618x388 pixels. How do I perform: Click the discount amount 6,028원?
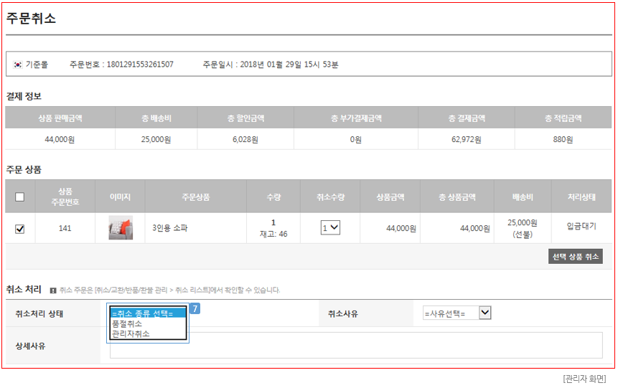point(245,139)
